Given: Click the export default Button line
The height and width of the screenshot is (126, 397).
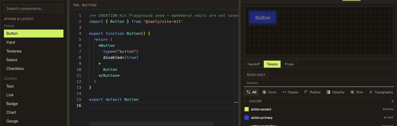Looking at the screenshot, I should (x=114, y=99).
